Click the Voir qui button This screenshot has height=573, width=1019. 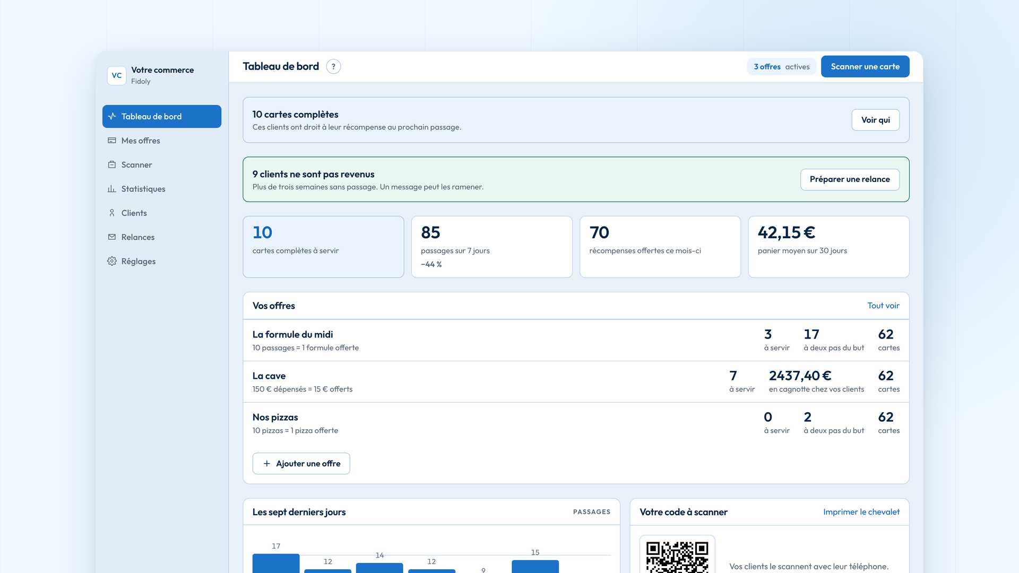(x=876, y=120)
